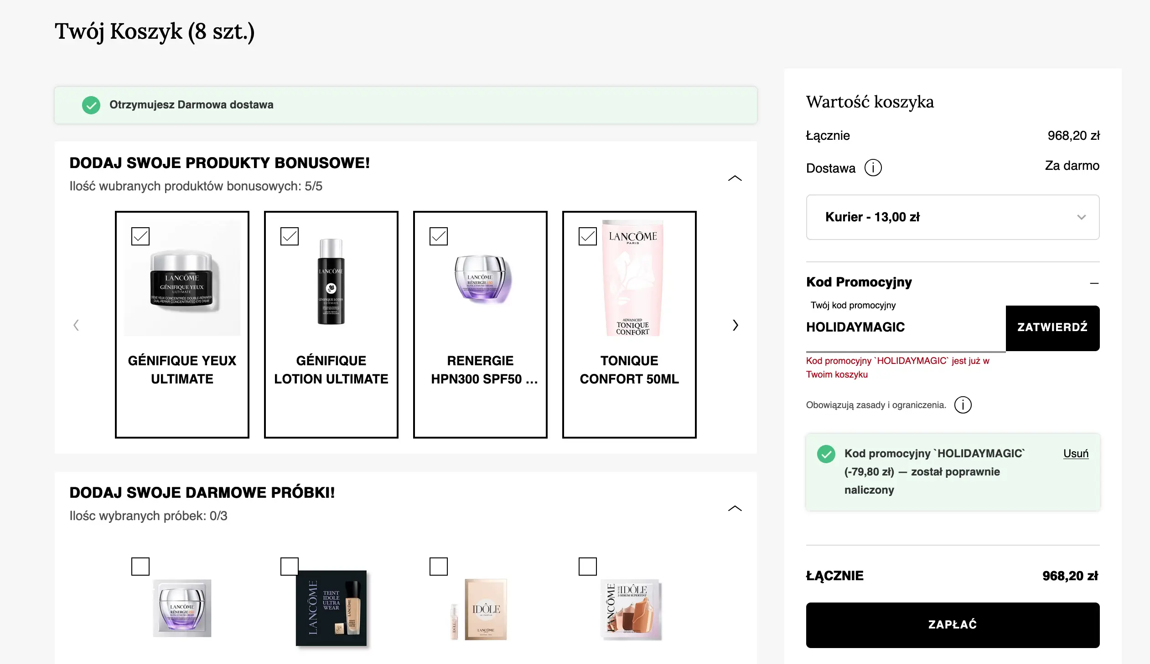Uncheck the Génifique Yeux Ultimate bonus product
Viewport: 1150px width, 664px height.
[x=140, y=236]
